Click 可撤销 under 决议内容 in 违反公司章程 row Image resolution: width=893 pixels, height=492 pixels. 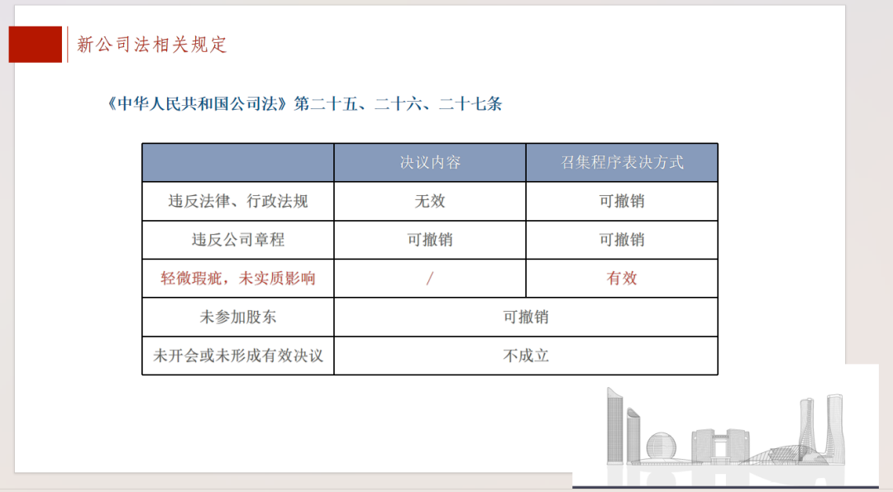click(430, 240)
